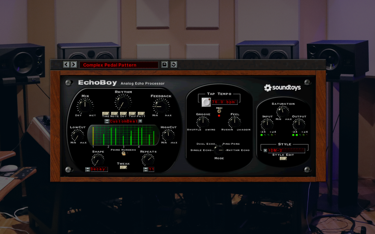Open the CustomBeat pattern dropdown
Screen dimensions: 375x234
coord(140,121)
